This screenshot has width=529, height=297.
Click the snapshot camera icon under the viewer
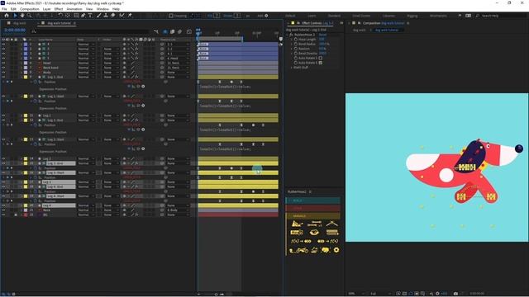coord(455,294)
